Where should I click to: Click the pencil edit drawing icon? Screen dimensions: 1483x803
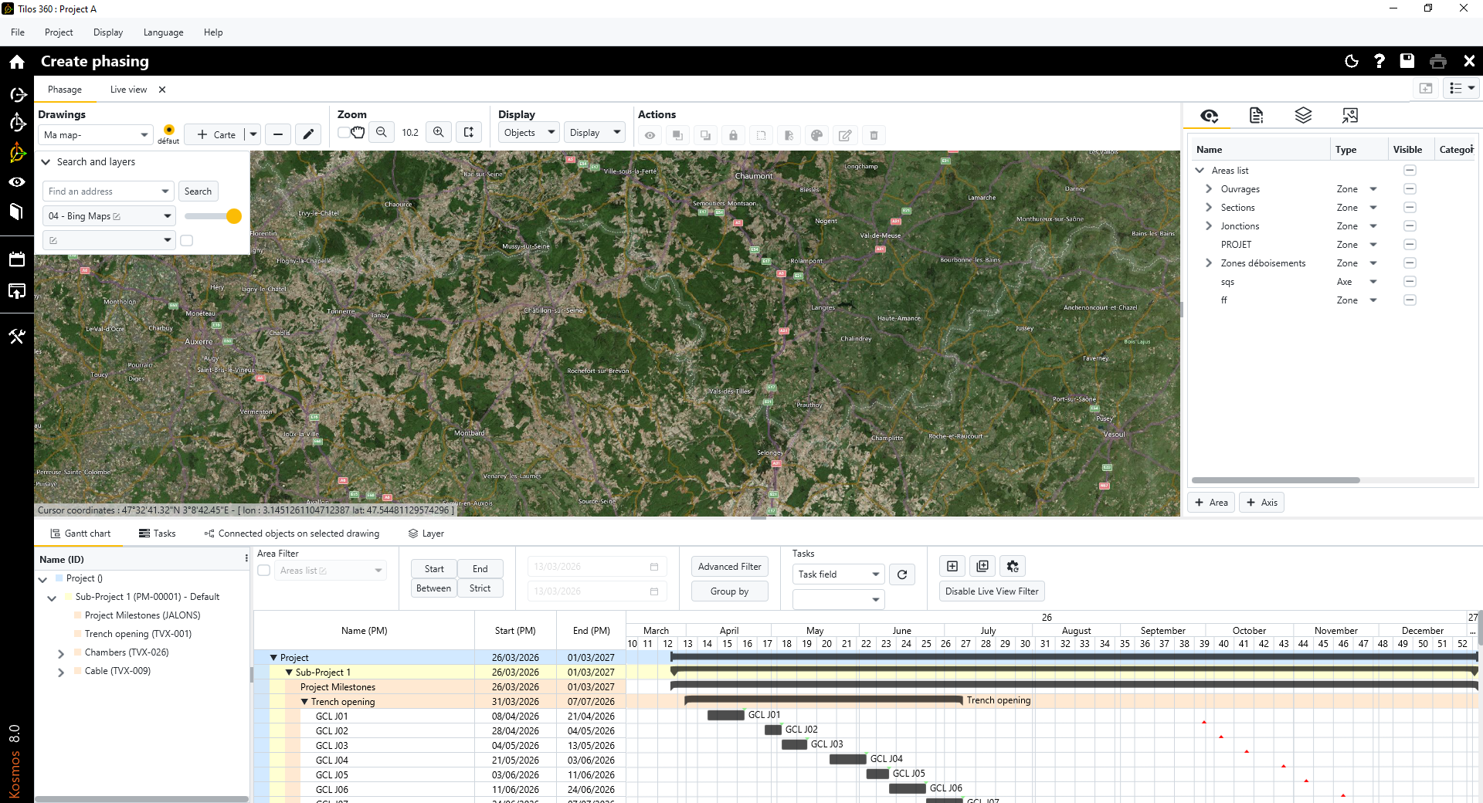click(308, 134)
